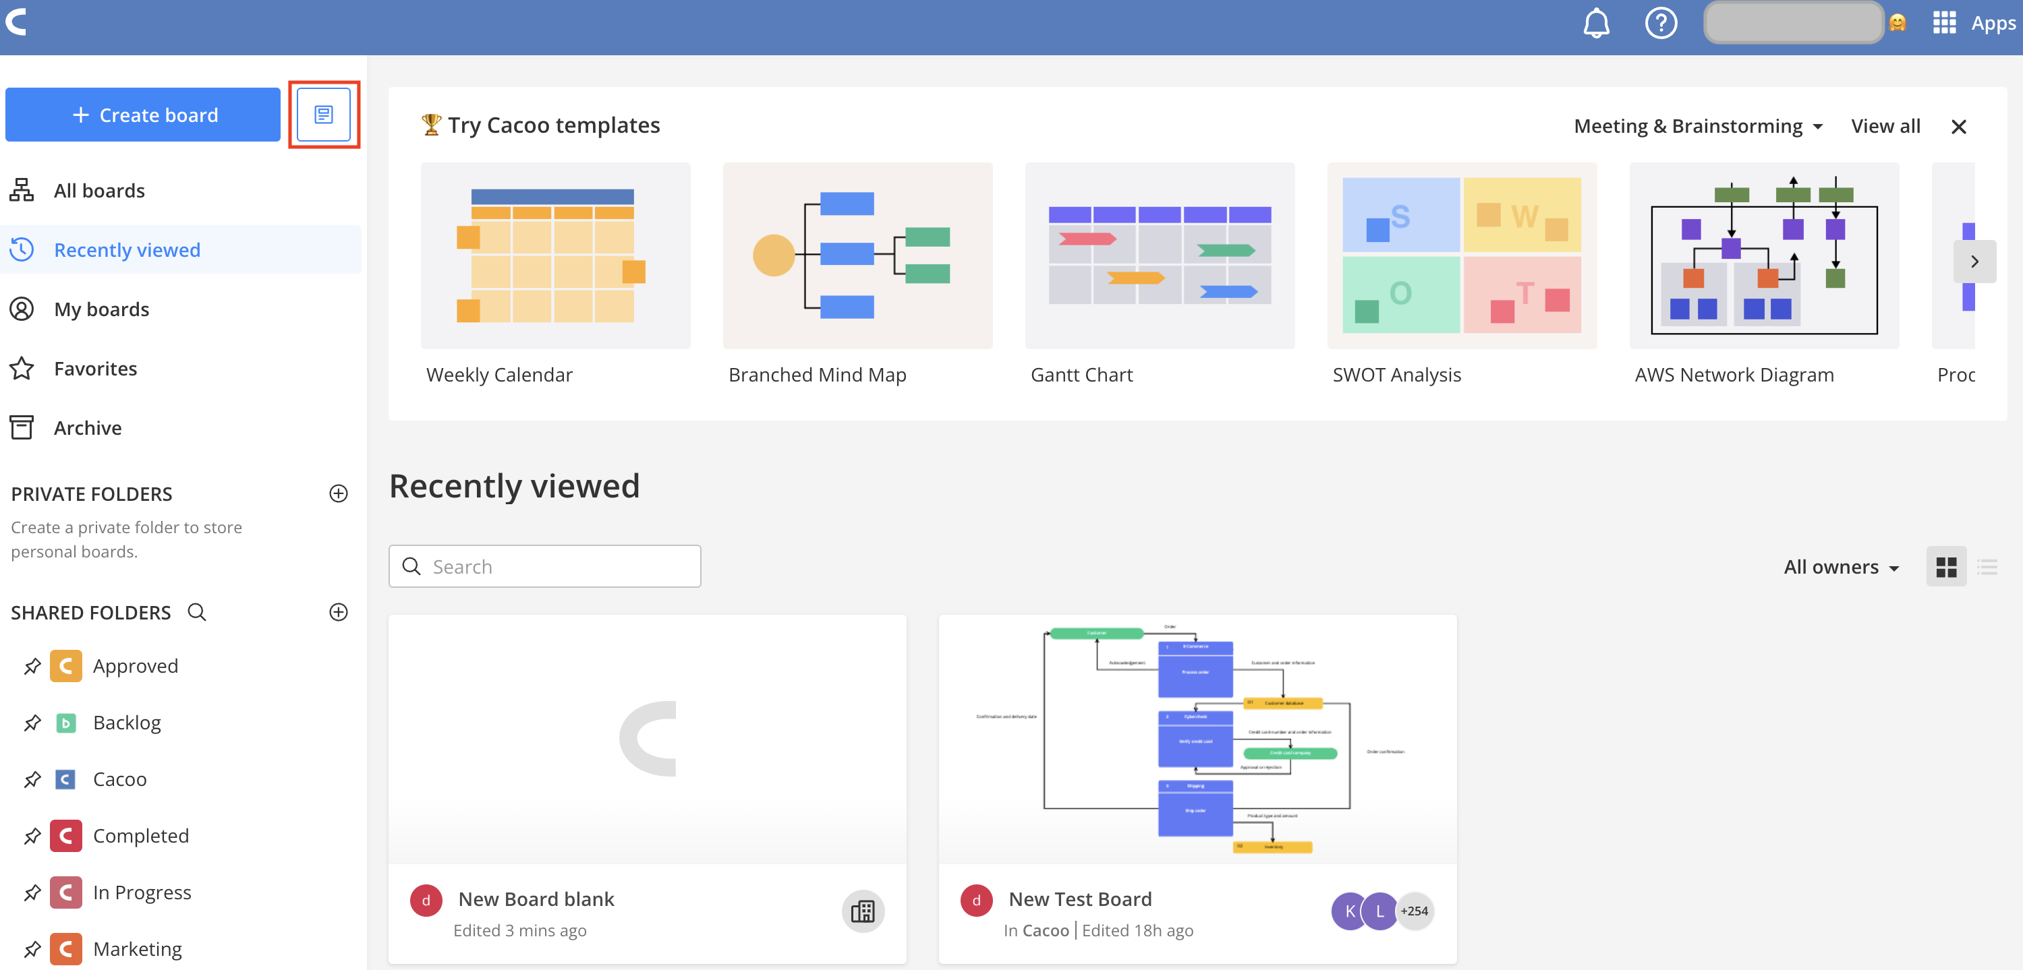Close the Try Cacoo templates banner
Screen dimensions: 2023x970
point(1959,126)
